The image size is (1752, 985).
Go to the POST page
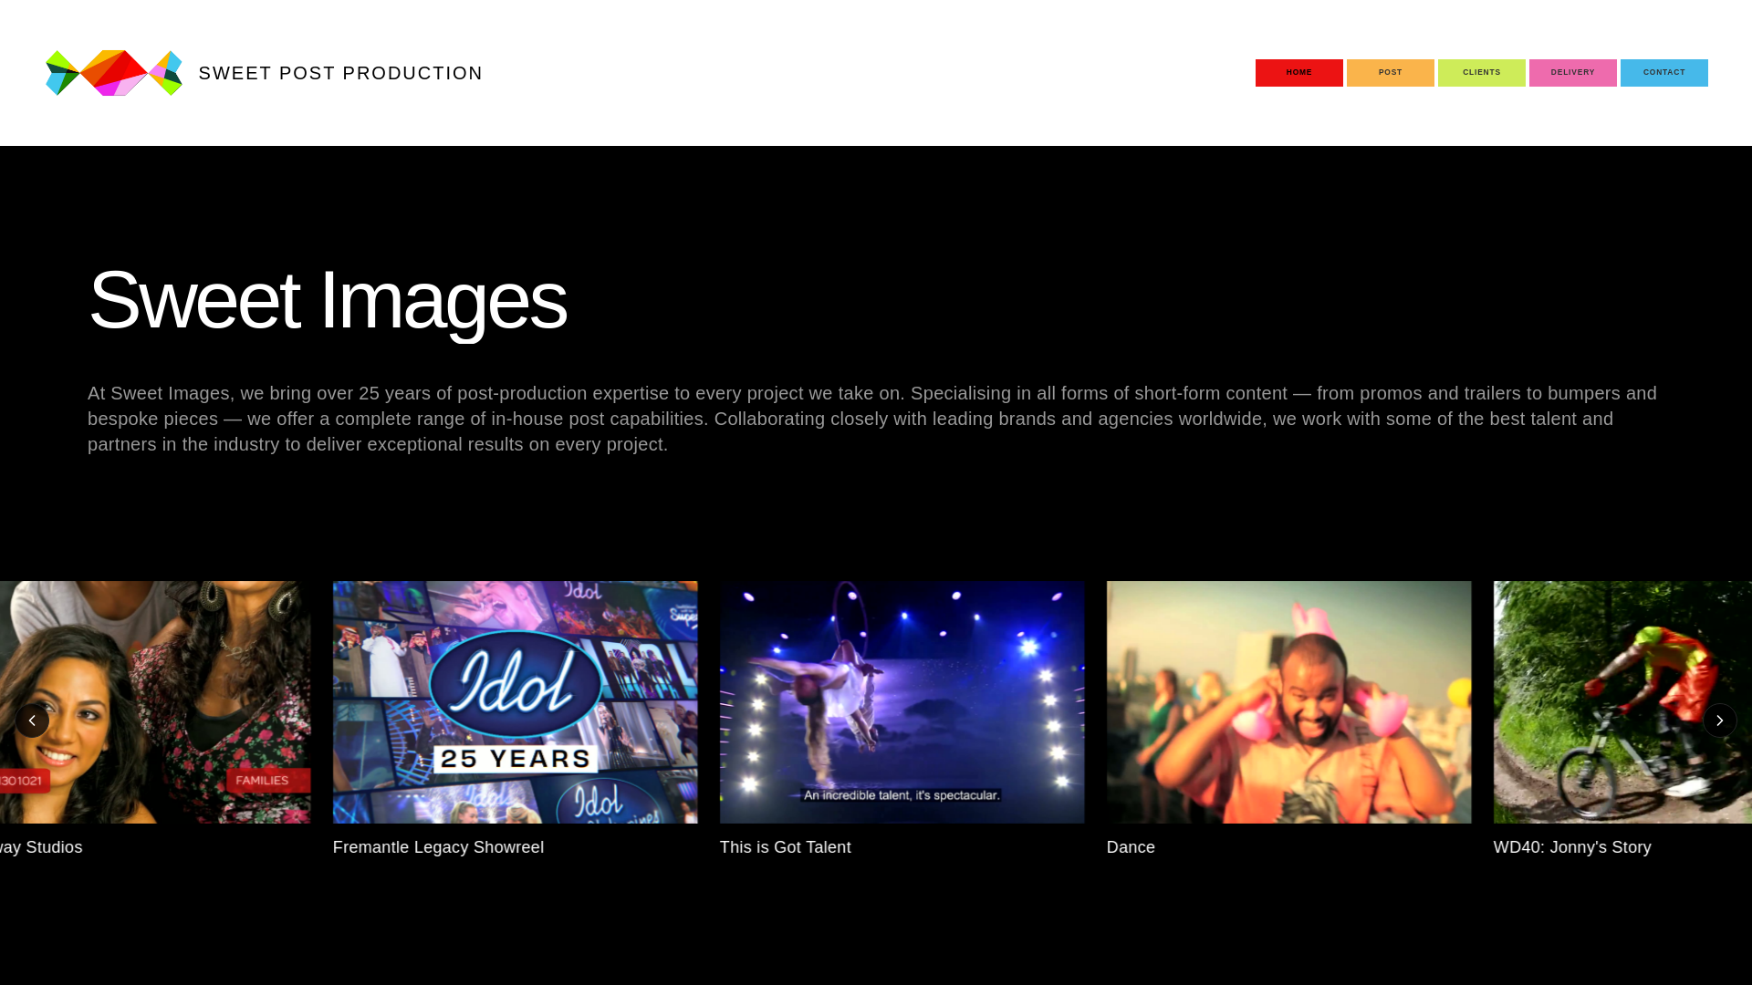point(1390,73)
